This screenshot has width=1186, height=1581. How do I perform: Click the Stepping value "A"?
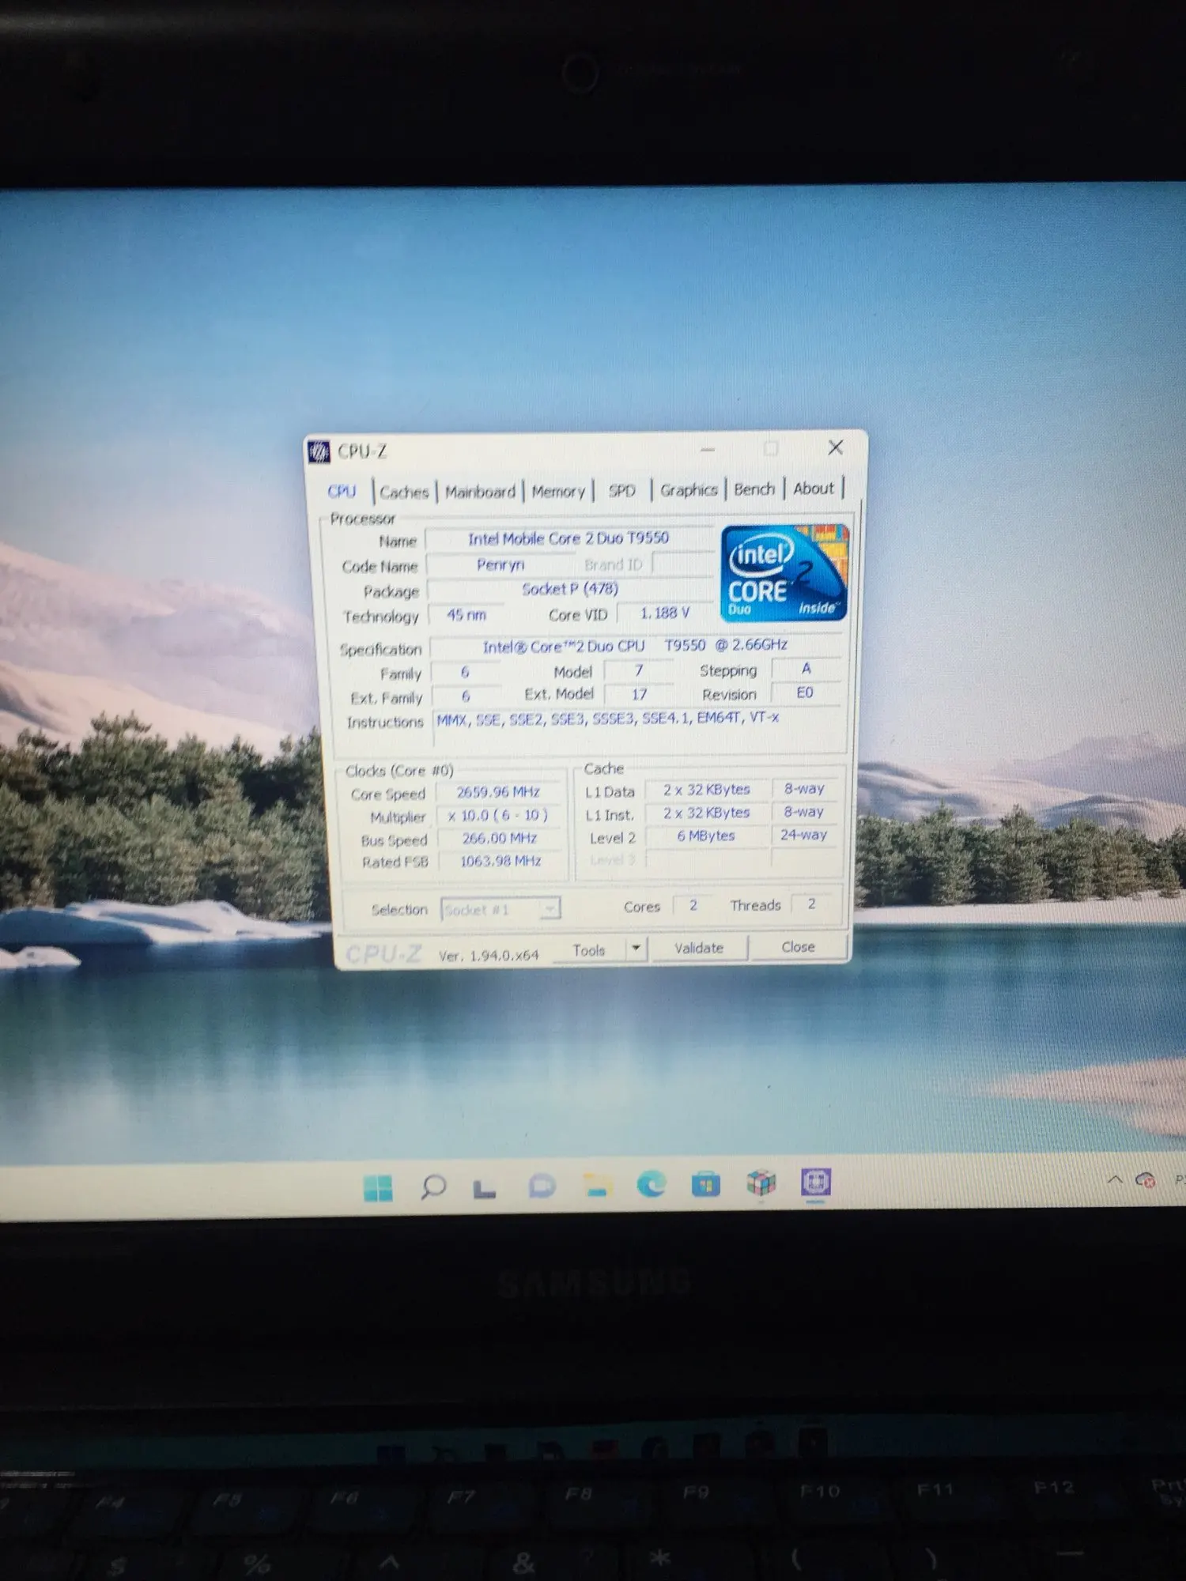point(806,669)
